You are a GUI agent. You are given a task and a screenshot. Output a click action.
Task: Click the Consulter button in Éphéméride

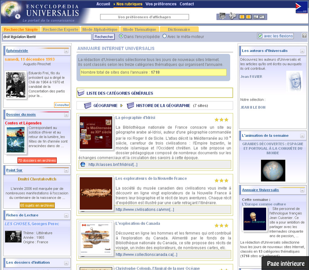click(62, 105)
